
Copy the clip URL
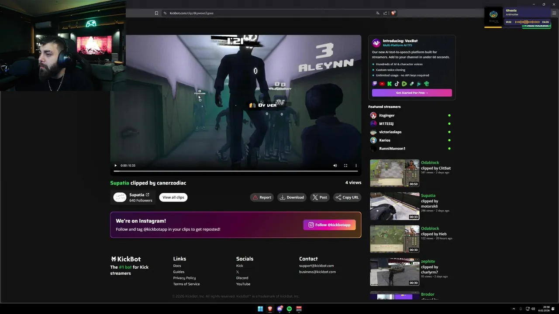pyautogui.click(x=347, y=198)
